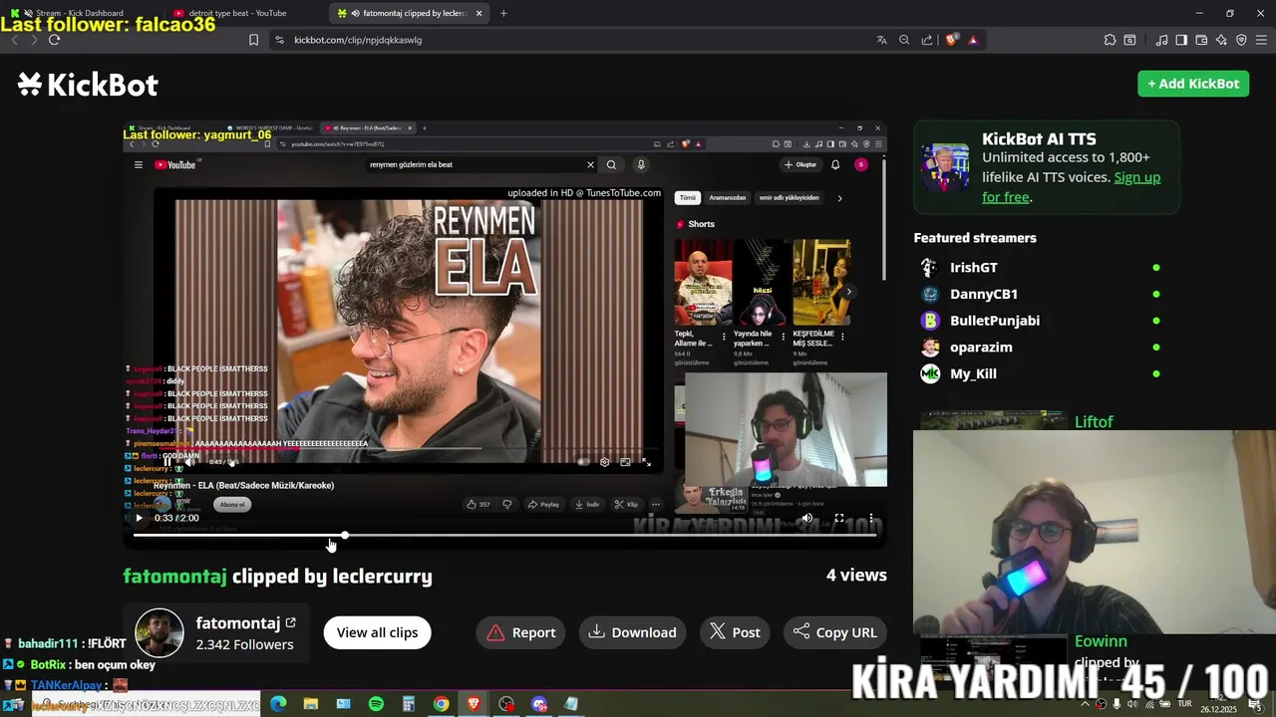Play the KickBot clip video
This screenshot has height=717, width=1276.
coord(139,518)
